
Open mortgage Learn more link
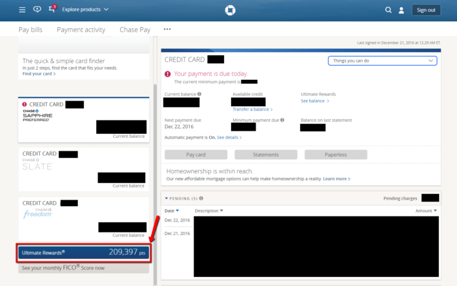pyautogui.click(x=336, y=178)
